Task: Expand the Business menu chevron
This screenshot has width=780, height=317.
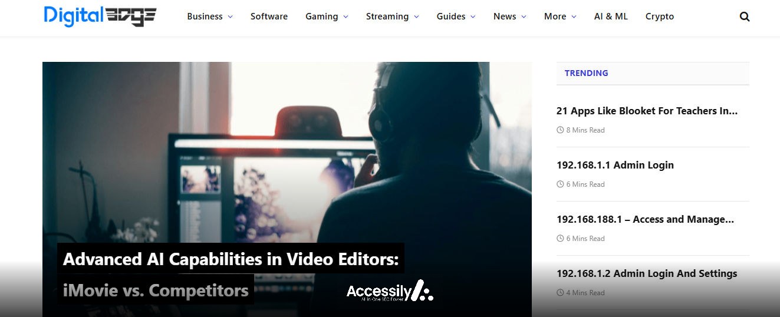Action: (230, 17)
